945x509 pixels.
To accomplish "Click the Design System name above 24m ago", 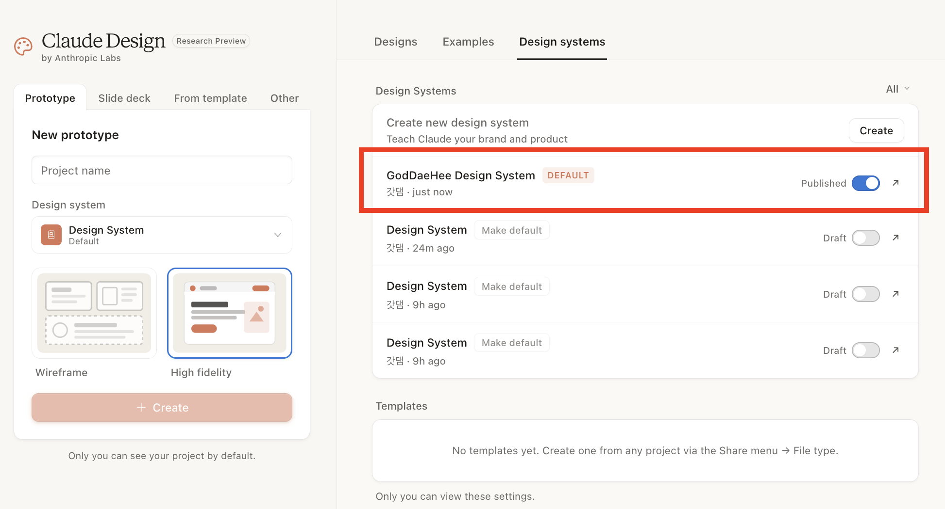I will point(427,230).
